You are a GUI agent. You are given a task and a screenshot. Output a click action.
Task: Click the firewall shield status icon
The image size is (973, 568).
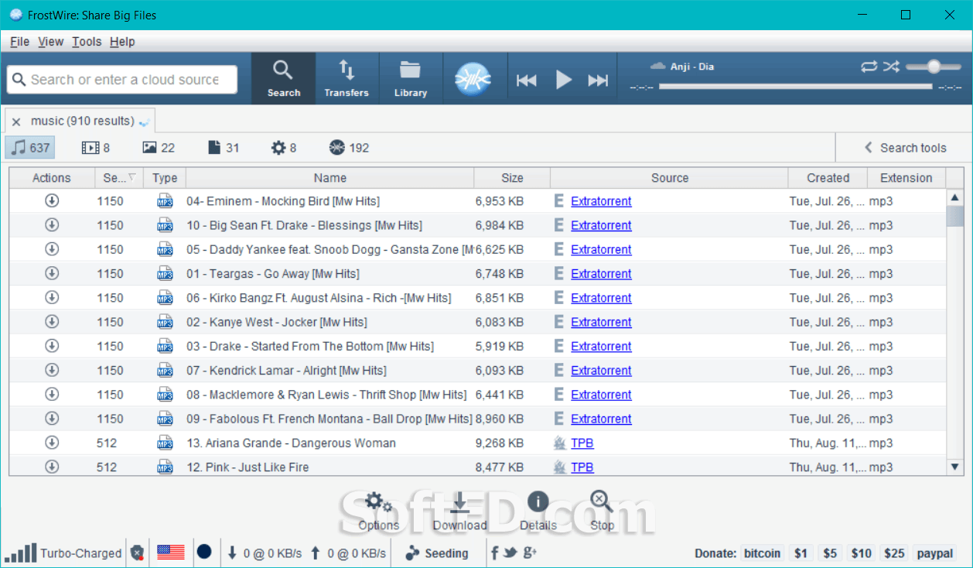tap(137, 553)
